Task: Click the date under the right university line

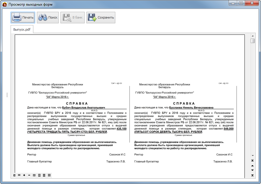Action: 165,97
